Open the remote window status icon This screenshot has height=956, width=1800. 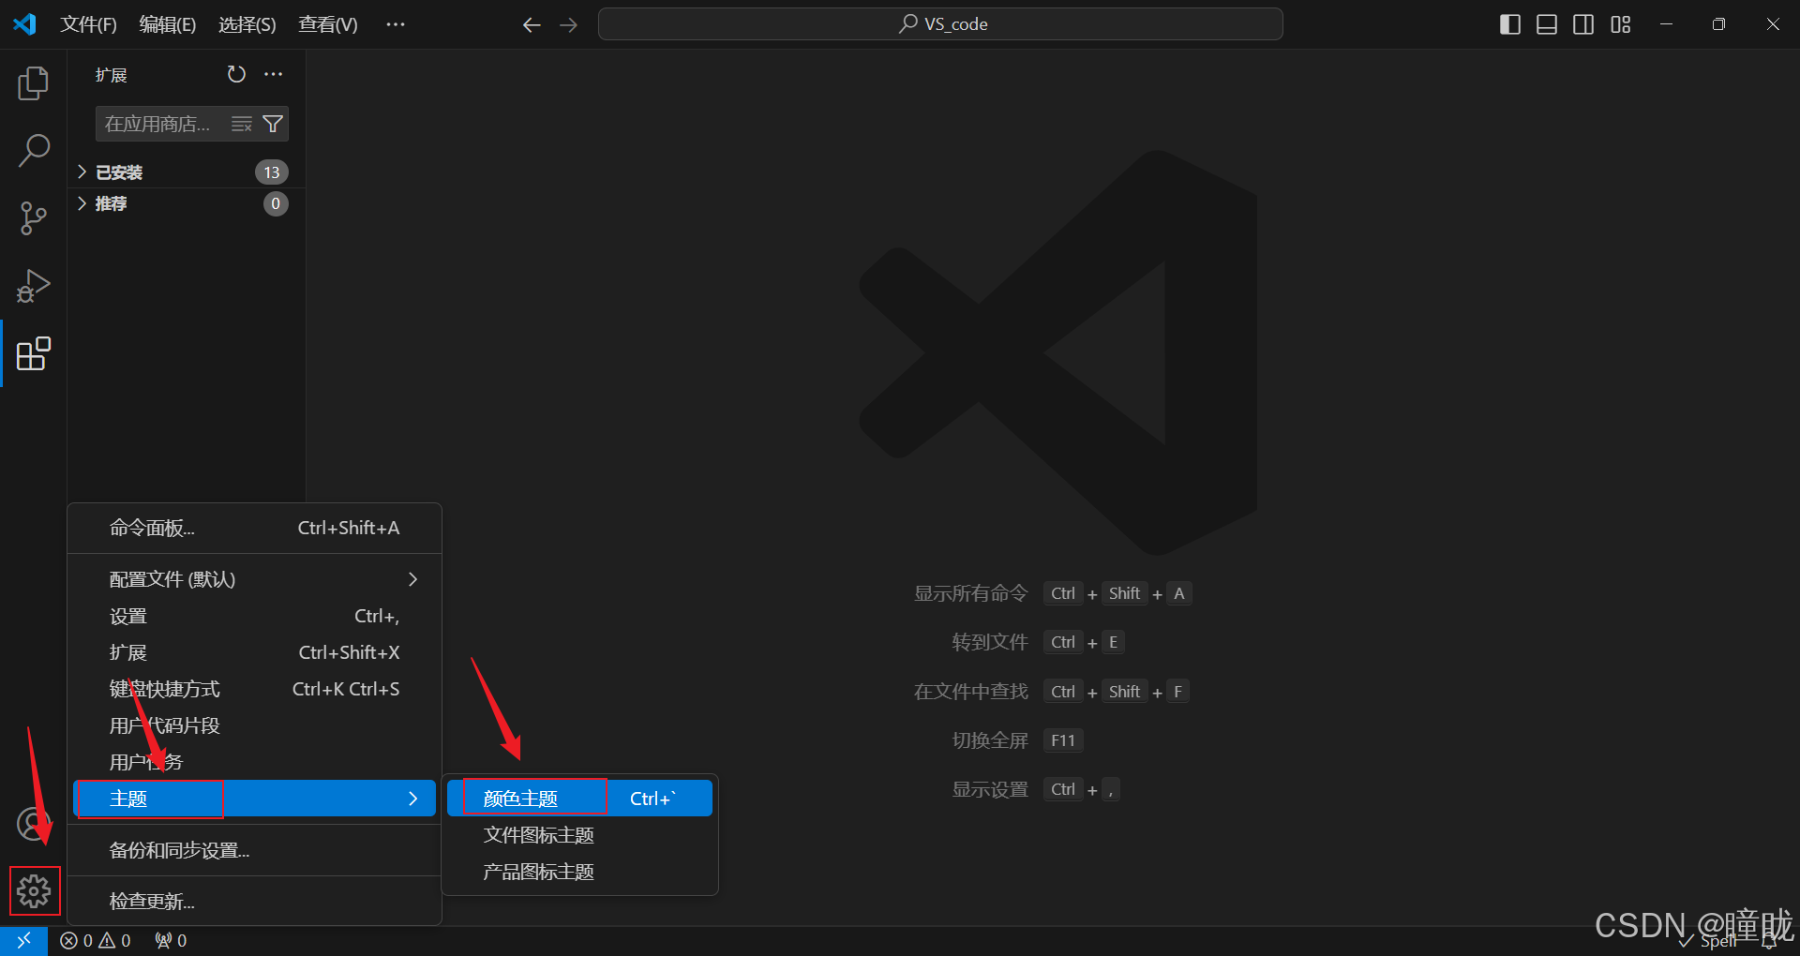coord(23,940)
